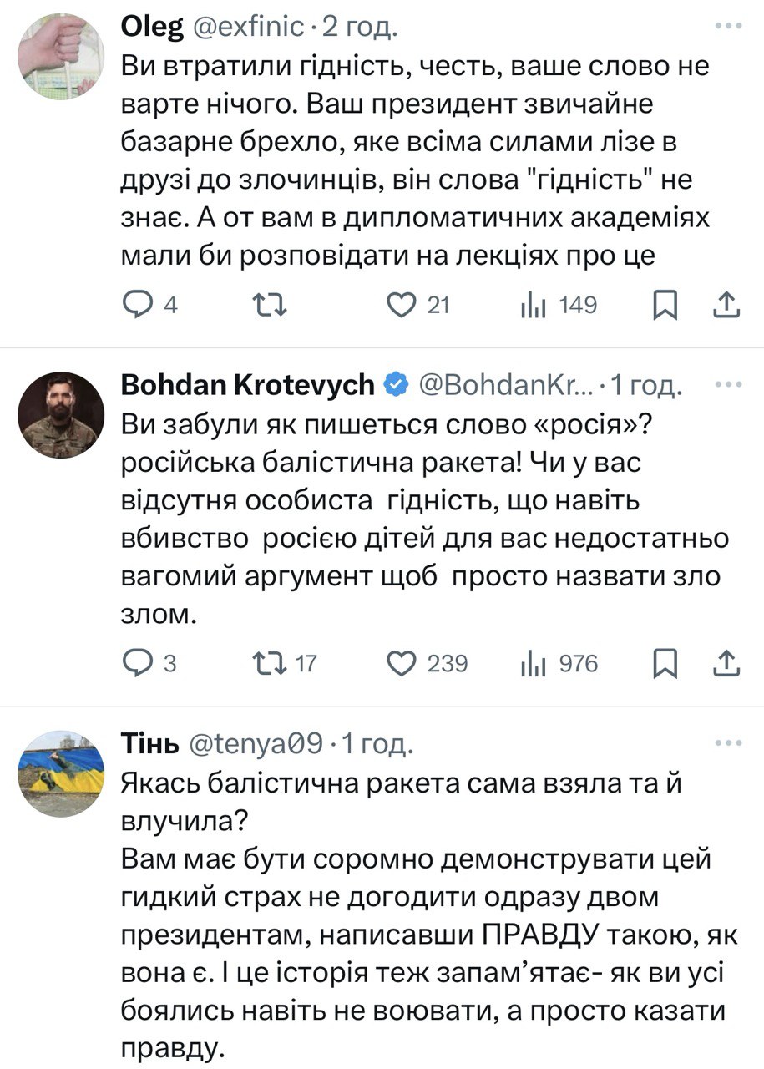
Task: View analytics showing 149 views
Action: coord(532,306)
